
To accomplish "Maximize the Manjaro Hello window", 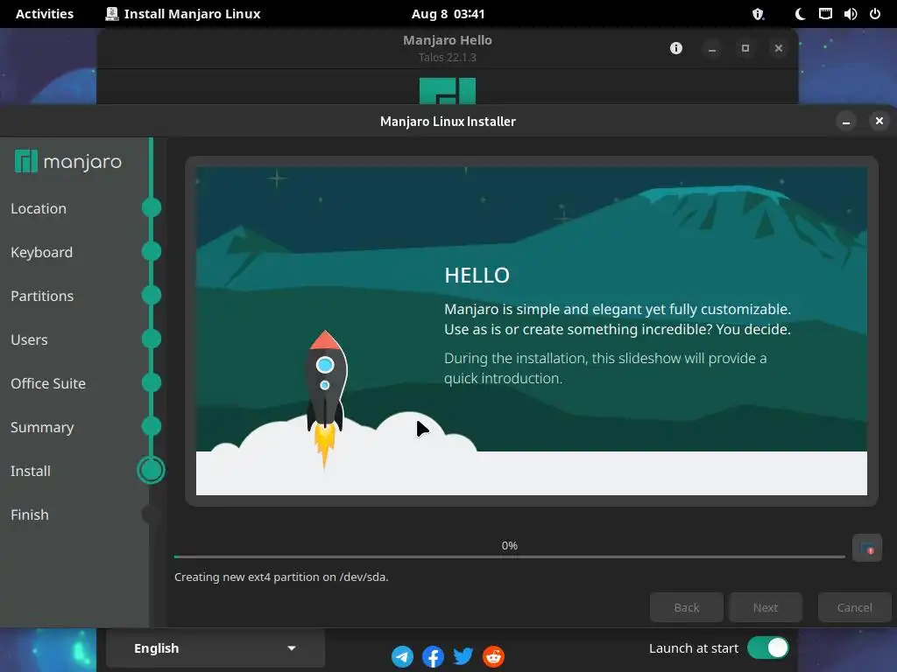I will pos(745,49).
